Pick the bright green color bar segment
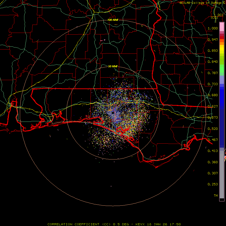226x226 pixels. point(222,69)
